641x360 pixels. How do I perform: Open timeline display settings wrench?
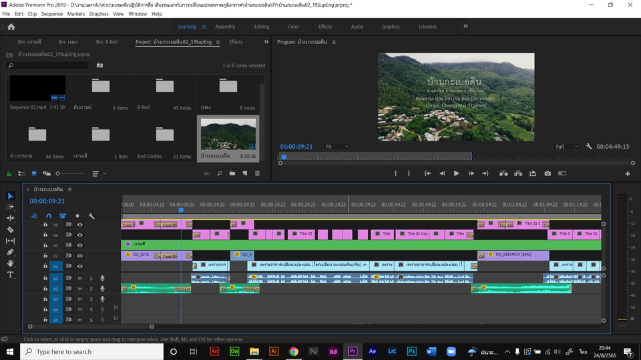91,216
